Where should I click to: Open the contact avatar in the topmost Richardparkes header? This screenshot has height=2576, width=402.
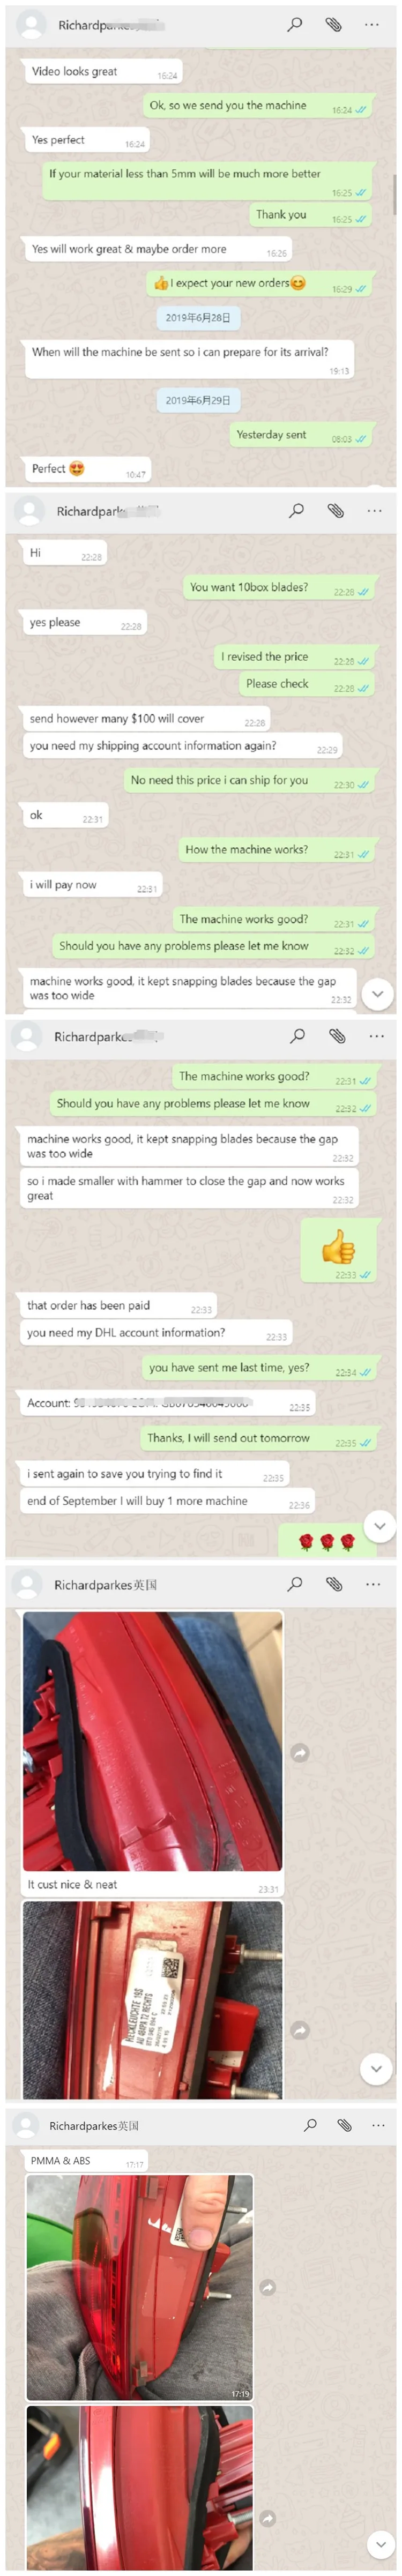[x=32, y=24]
